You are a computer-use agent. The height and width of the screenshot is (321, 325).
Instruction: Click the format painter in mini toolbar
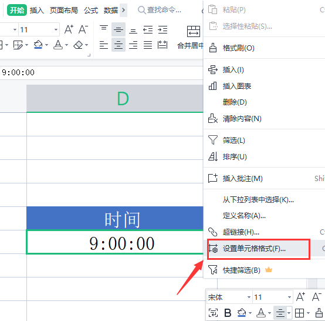click(x=319, y=313)
